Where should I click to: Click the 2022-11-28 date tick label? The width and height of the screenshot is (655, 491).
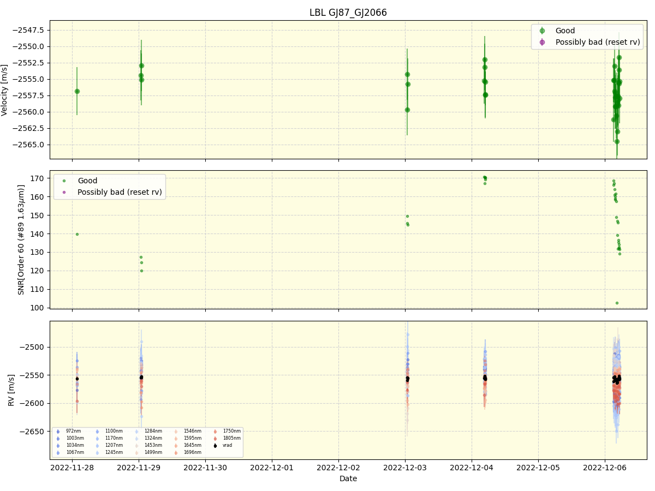(72, 468)
